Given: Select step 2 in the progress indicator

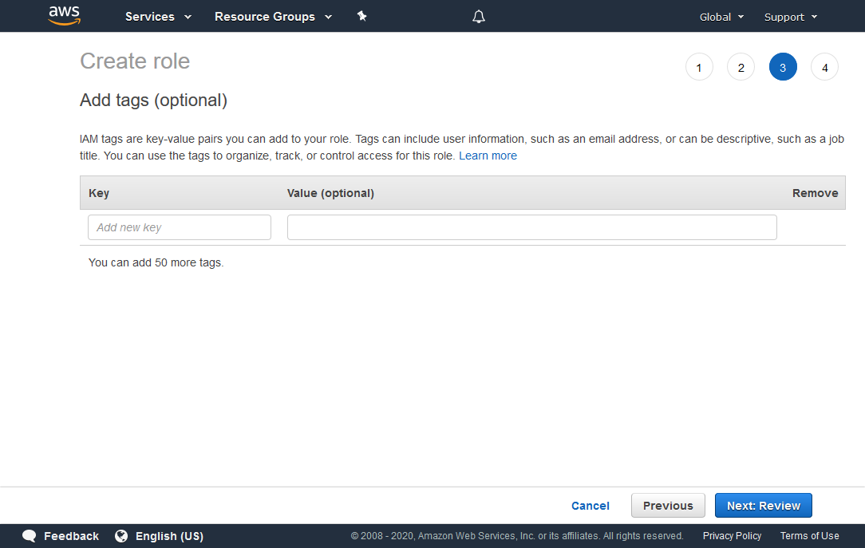Looking at the screenshot, I should click(741, 67).
